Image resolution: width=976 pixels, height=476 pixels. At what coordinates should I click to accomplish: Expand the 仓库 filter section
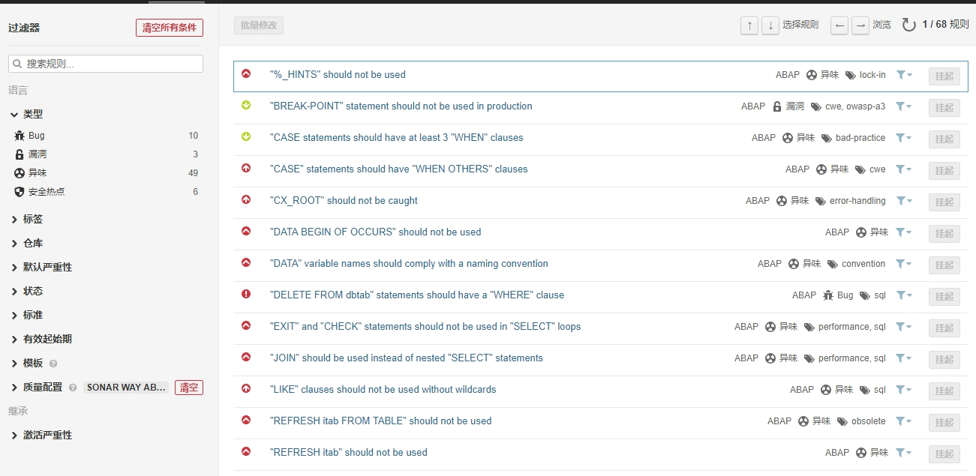[27, 243]
